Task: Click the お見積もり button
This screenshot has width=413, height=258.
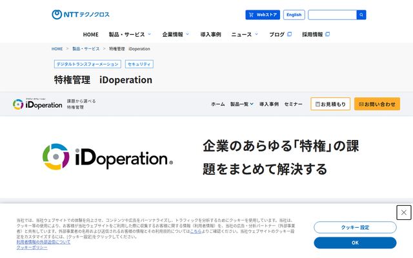Action: pyautogui.click(x=330, y=104)
